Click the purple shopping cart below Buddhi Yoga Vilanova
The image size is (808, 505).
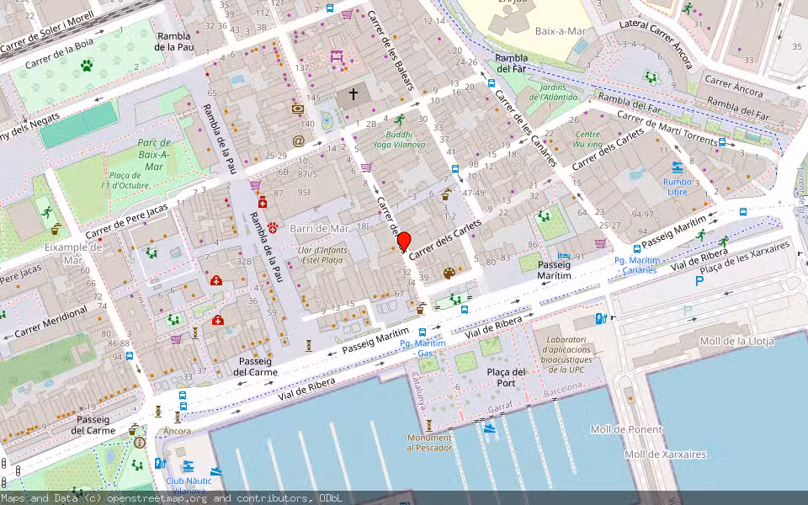[367, 167]
